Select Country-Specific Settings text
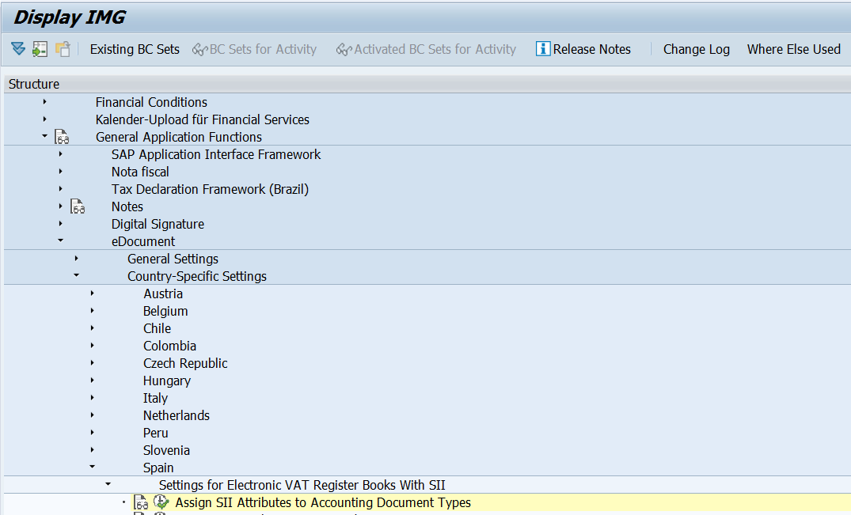The width and height of the screenshot is (851, 515). click(x=197, y=276)
